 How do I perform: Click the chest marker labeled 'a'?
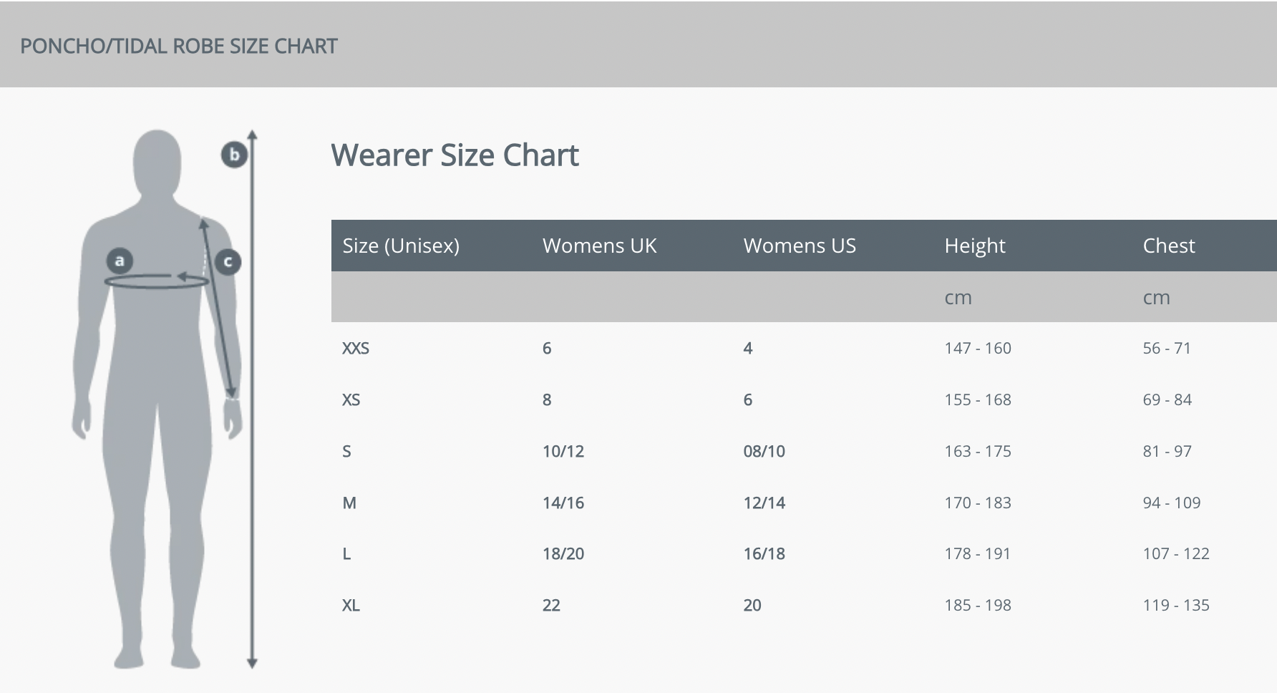coord(120,261)
